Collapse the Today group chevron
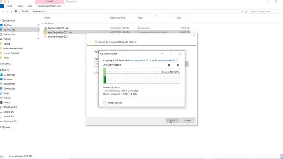The height and width of the screenshot is (159, 283). tap(43, 23)
